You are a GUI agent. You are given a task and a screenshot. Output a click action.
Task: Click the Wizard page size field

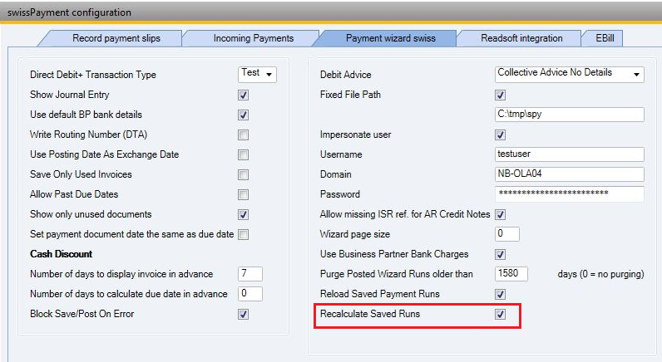tap(507, 234)
